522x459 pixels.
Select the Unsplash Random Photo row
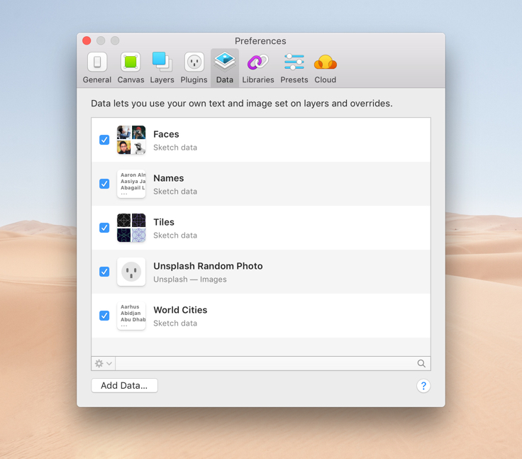[284, 272]
